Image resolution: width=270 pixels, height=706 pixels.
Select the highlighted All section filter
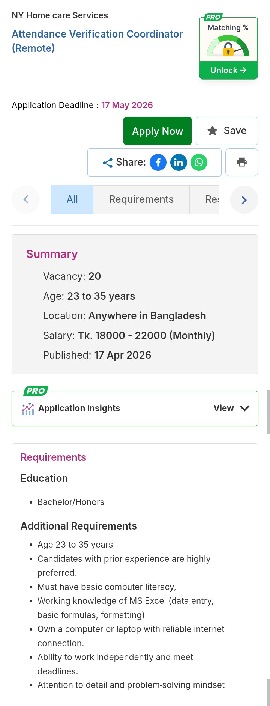pos(72,199)
